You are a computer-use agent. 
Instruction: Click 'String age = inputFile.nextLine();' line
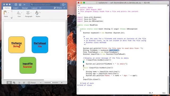(x=102, y=74)
